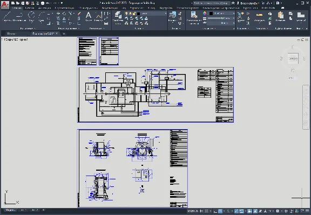This screenshot has width=311, height=215.
Task: Click the Сверху face of the ViewCube
Action: coord(293,58)
